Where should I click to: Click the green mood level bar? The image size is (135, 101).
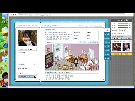(123, 26)
